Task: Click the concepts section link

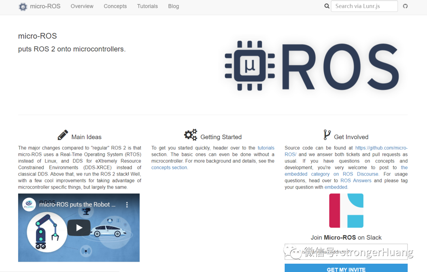Action: coord(169,167)
